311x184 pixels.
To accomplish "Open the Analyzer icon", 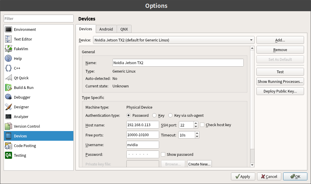I will [x=8, y=117].
